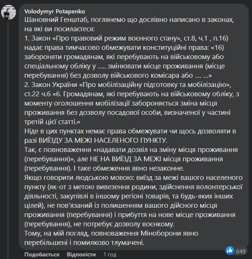Screen dimensions: 252x259
Task: Reply to the comment with Відповісти
Action: pos(82,255)
